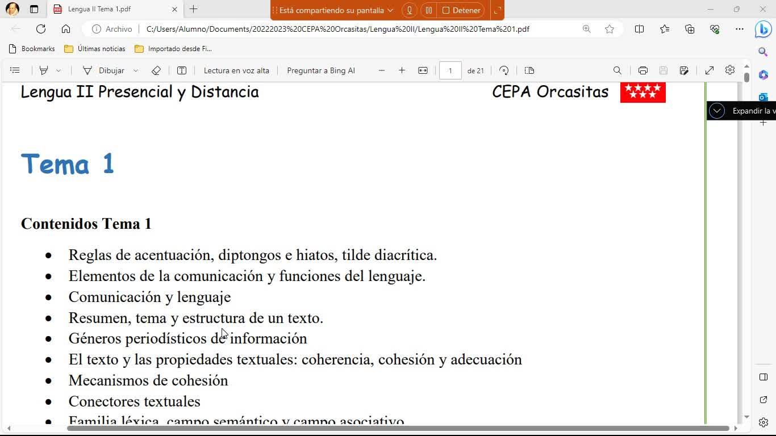776x436 pixels.
Task: Start Lectura en voz alta
Action: (x=236, y=70)
